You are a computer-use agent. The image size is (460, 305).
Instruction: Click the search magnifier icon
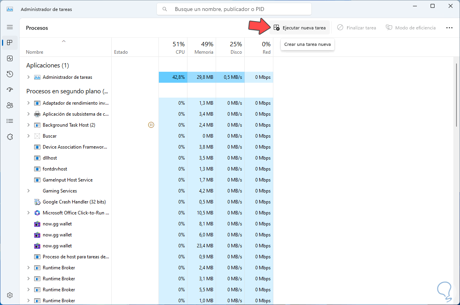pyautogui.click(x=165, y=9)
